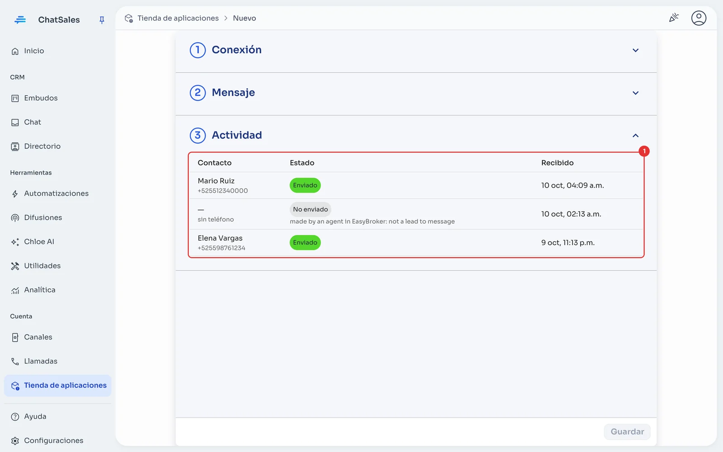
Task: Open Embudos in the sidebar
Action: click(57, 98)
